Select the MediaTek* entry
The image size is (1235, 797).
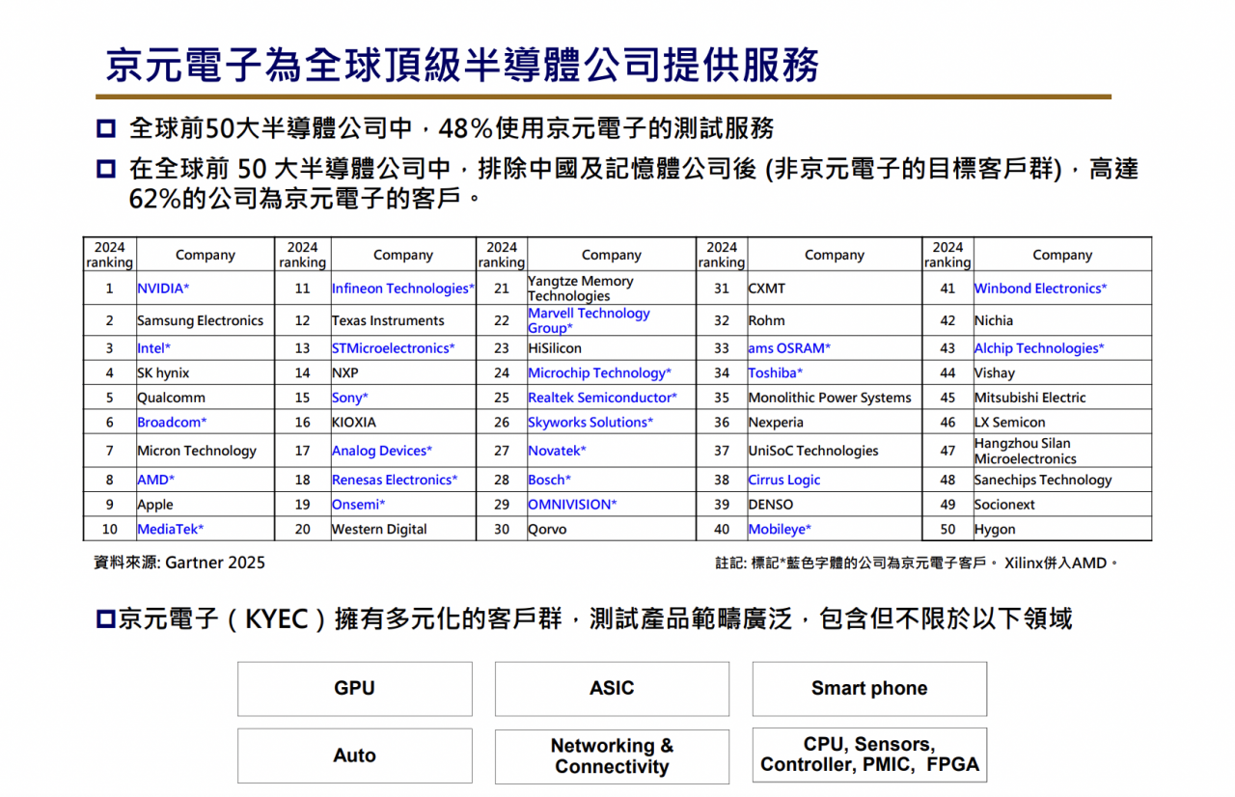tap(205, 529)
